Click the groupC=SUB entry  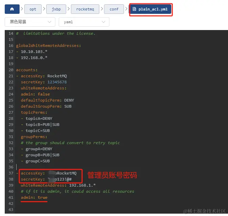[38, 161]
